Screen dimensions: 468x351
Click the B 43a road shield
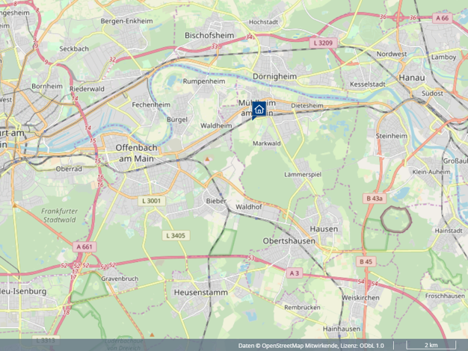coord(375,199)
